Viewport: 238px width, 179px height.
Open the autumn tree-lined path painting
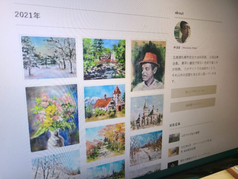tap(105, 142)
